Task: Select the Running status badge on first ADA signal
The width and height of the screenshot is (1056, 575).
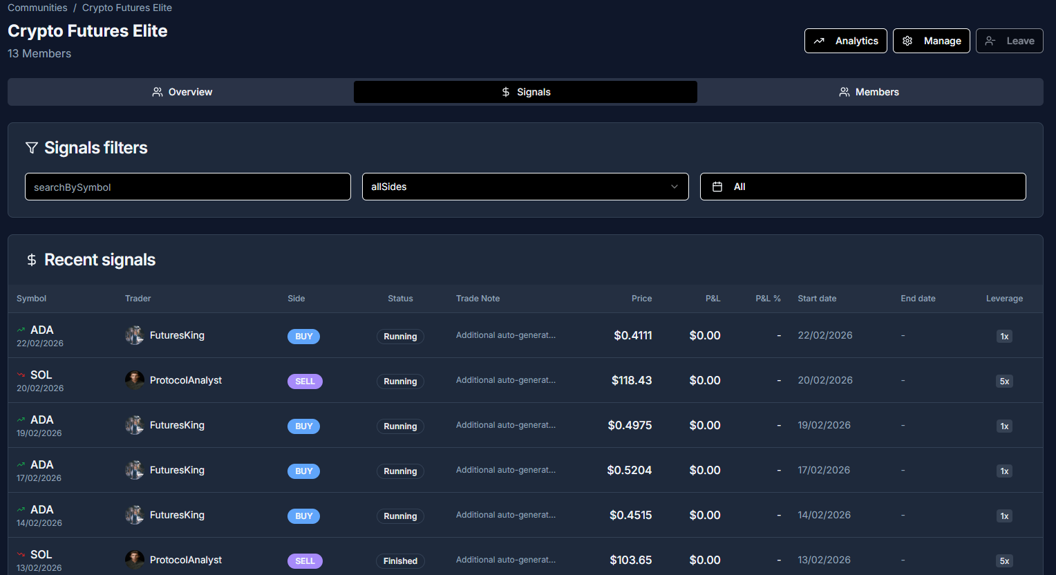Action: 400,336
